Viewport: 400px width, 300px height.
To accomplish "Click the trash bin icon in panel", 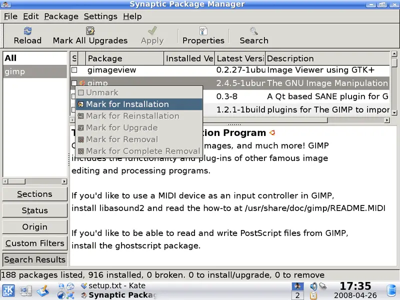I will point(391,291).
